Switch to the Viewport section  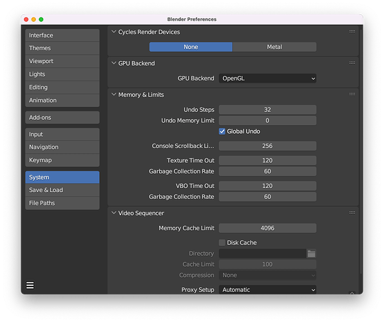pyautogui.click(x=62, y=61)
